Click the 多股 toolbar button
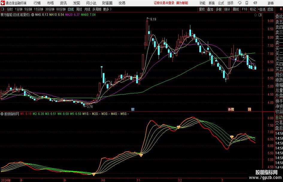 click(x=219, y=9)
